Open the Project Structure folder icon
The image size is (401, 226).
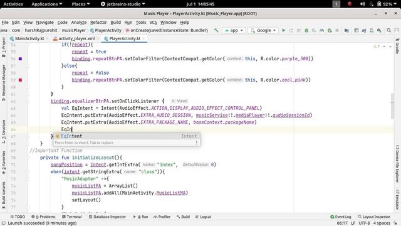coord(346,30)
